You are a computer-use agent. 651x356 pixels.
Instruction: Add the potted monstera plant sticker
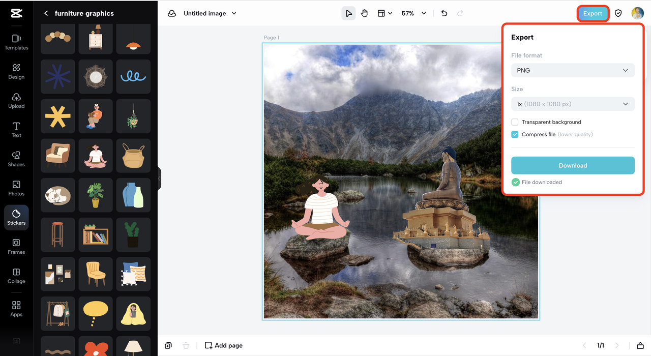[x=96, y=195]
